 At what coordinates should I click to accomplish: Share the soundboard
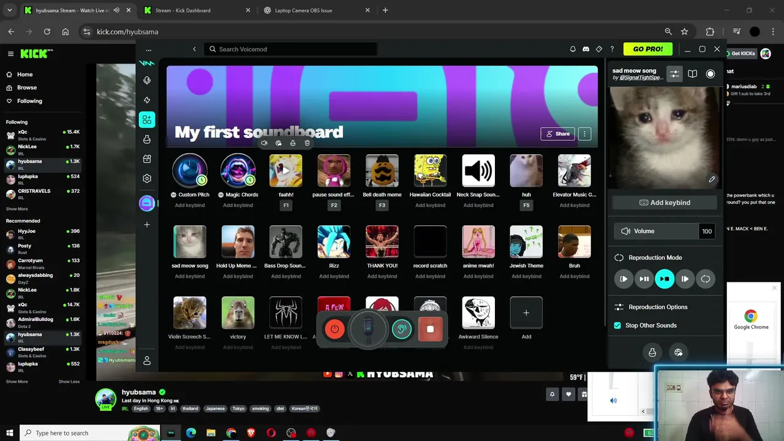(557, 134)
